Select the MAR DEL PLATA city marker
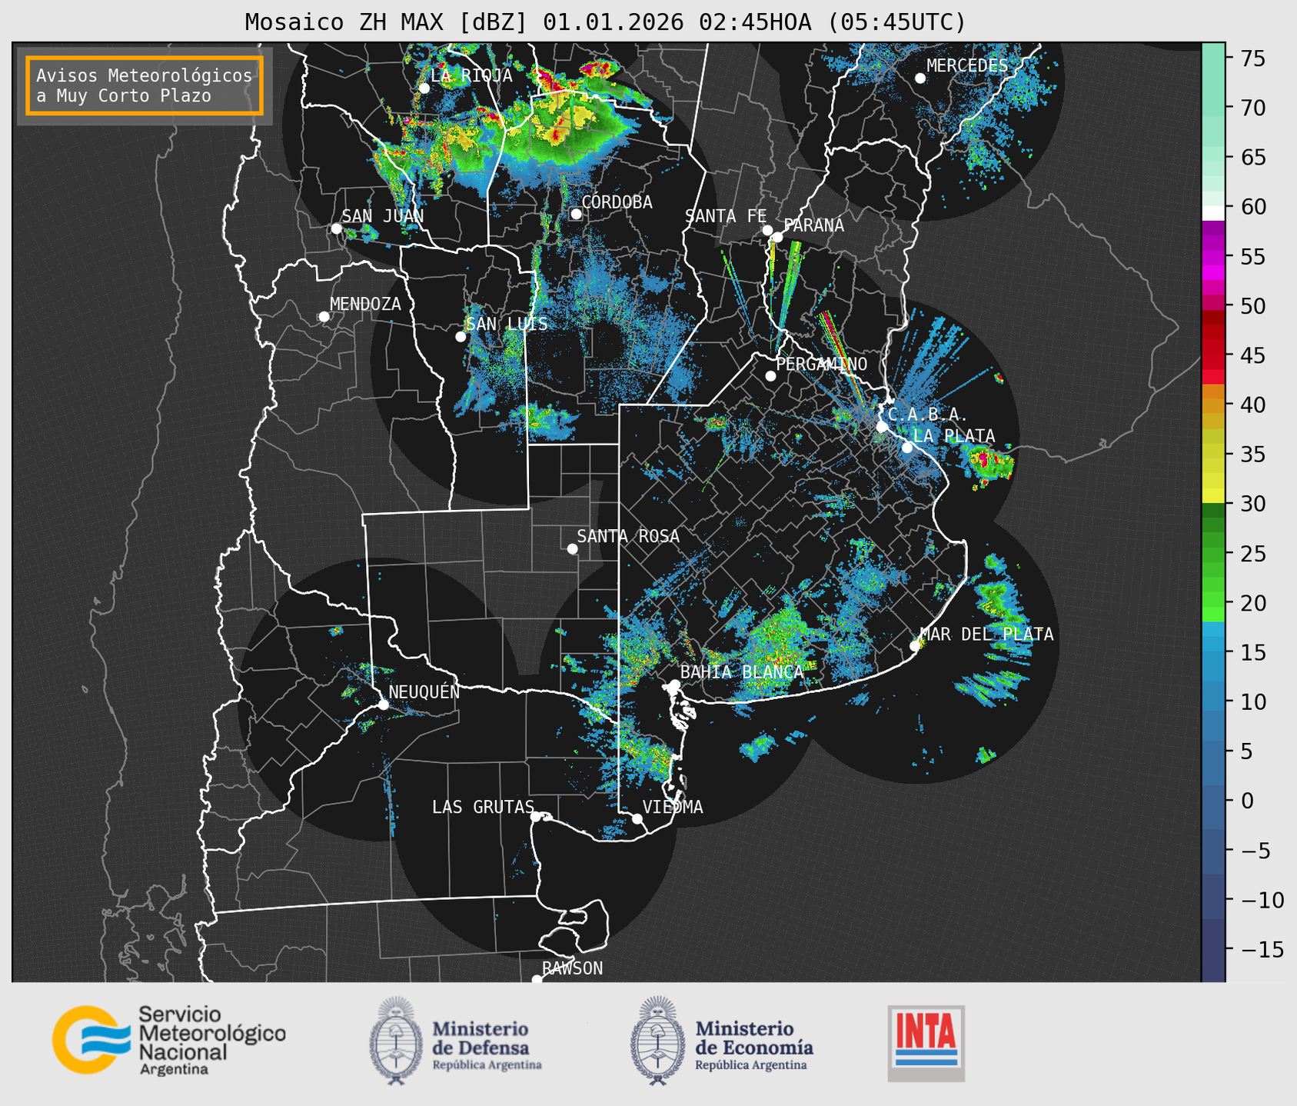Screen dimensions: 1297x1106 915,646
